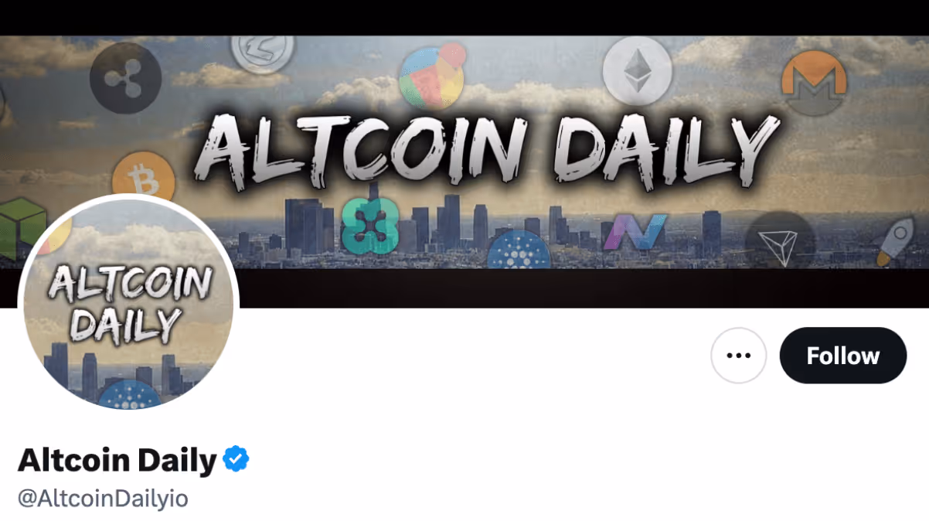929x521 pixels.
Task: Open the Altcoin Daily profile picture
Action: coord(128,302)
